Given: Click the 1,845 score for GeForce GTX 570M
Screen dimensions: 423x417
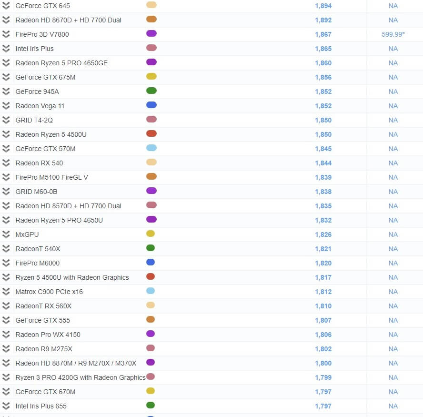Looking at the screenshot, I should (x=323, y=149).
